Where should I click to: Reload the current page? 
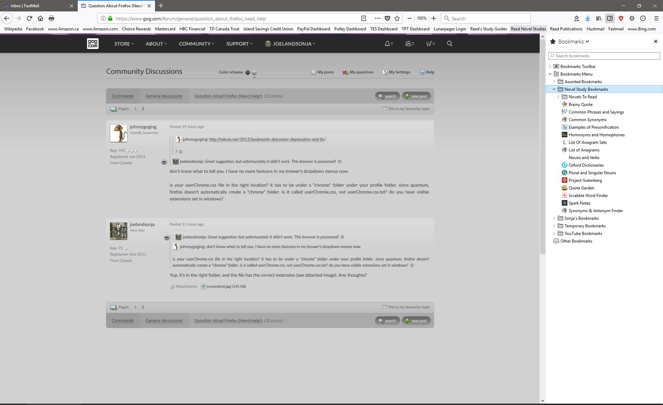(29, 18)
